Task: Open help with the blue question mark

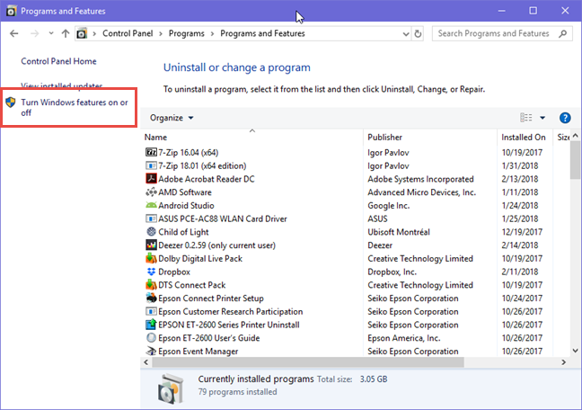Action: coord(565,118)
